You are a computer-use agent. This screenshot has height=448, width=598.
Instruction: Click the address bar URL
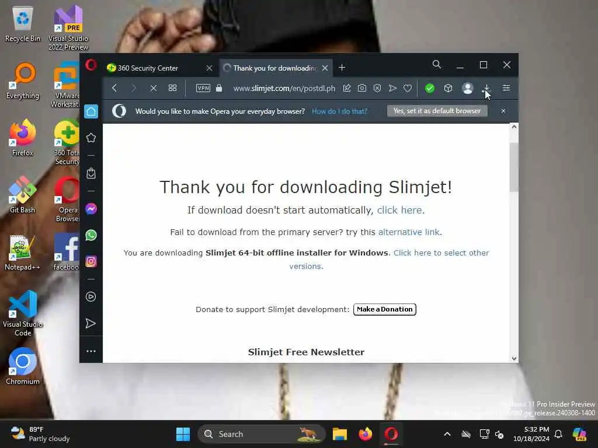(x=284, y=88)
